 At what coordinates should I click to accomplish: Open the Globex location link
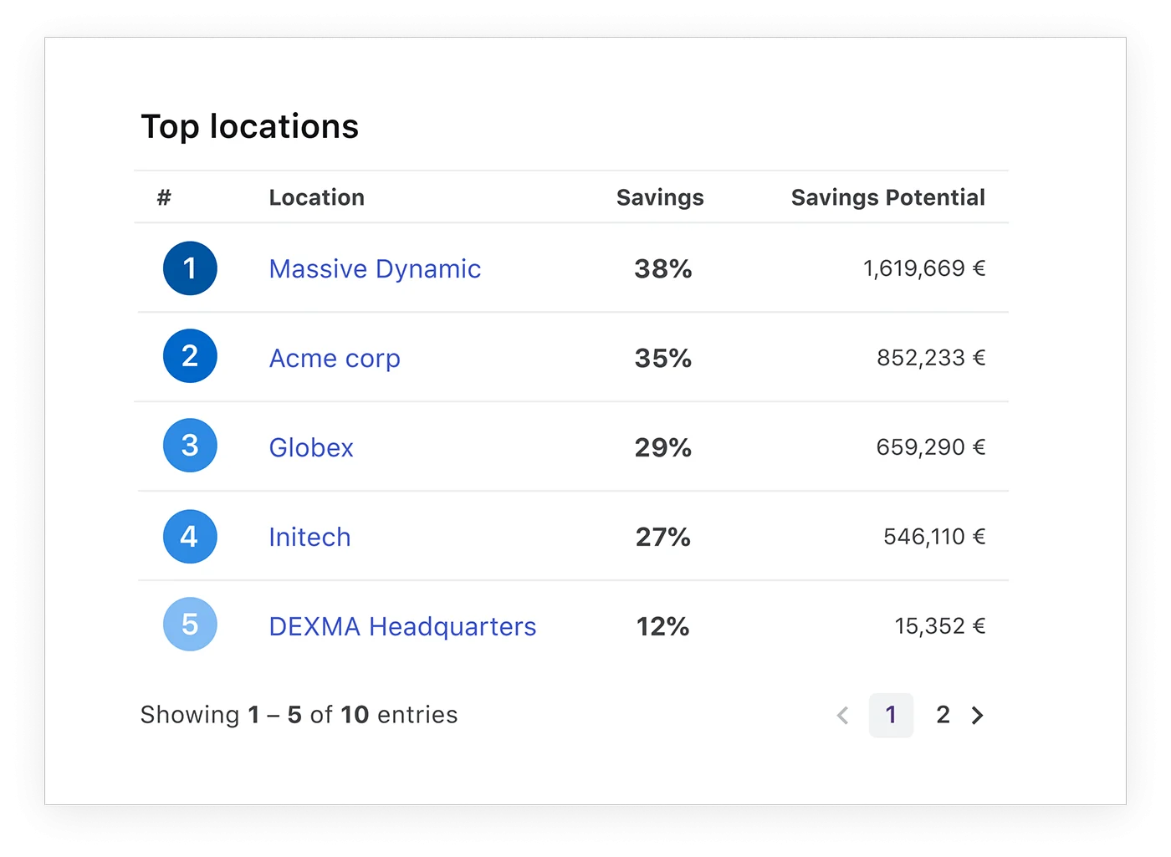(311, 448)
